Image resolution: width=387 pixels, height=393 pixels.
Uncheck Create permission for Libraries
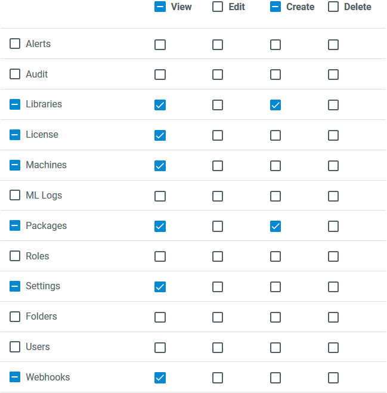pyautogui.click(x=275, y=105)
